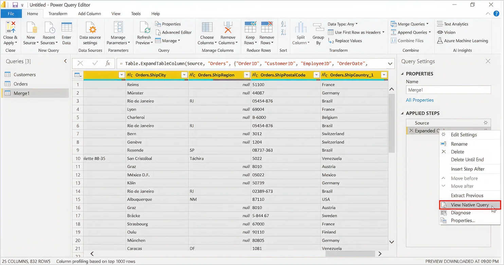Click the query Name input field
The image size is (504, 265).
point(448,90)
